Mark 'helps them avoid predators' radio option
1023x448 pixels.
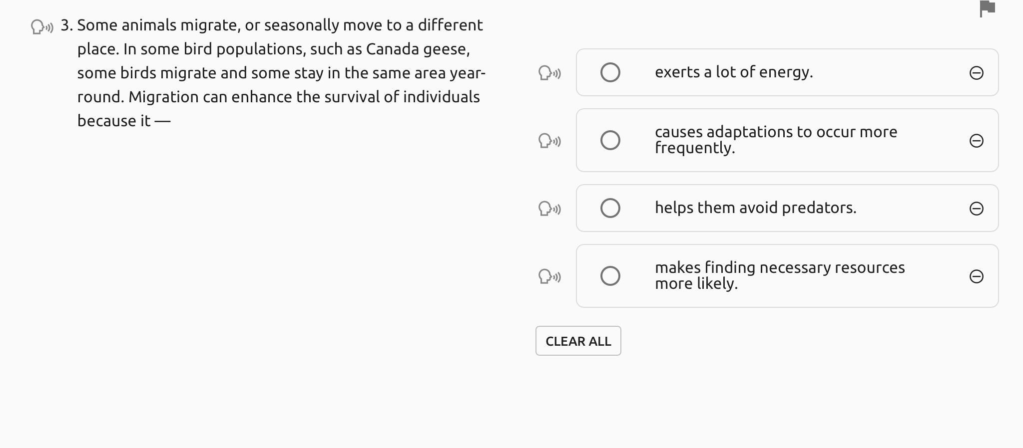pyautogui.click(x=610, y=208)
